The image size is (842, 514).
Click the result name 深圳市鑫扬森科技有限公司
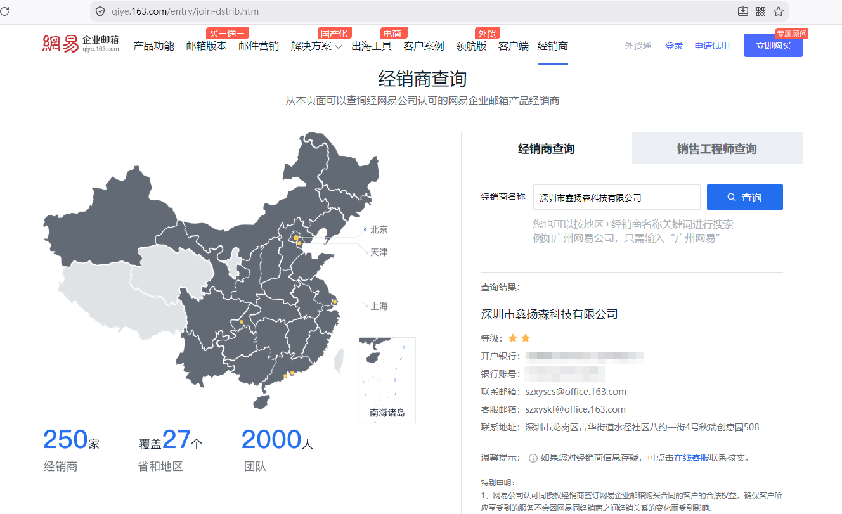click(550, 314)
